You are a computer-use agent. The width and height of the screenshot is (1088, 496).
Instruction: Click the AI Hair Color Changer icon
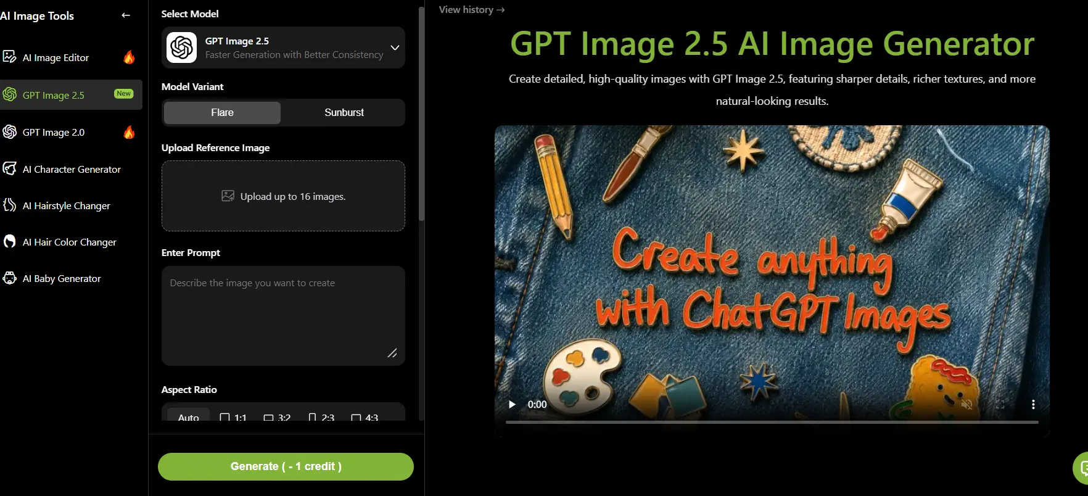click(9, 241)
